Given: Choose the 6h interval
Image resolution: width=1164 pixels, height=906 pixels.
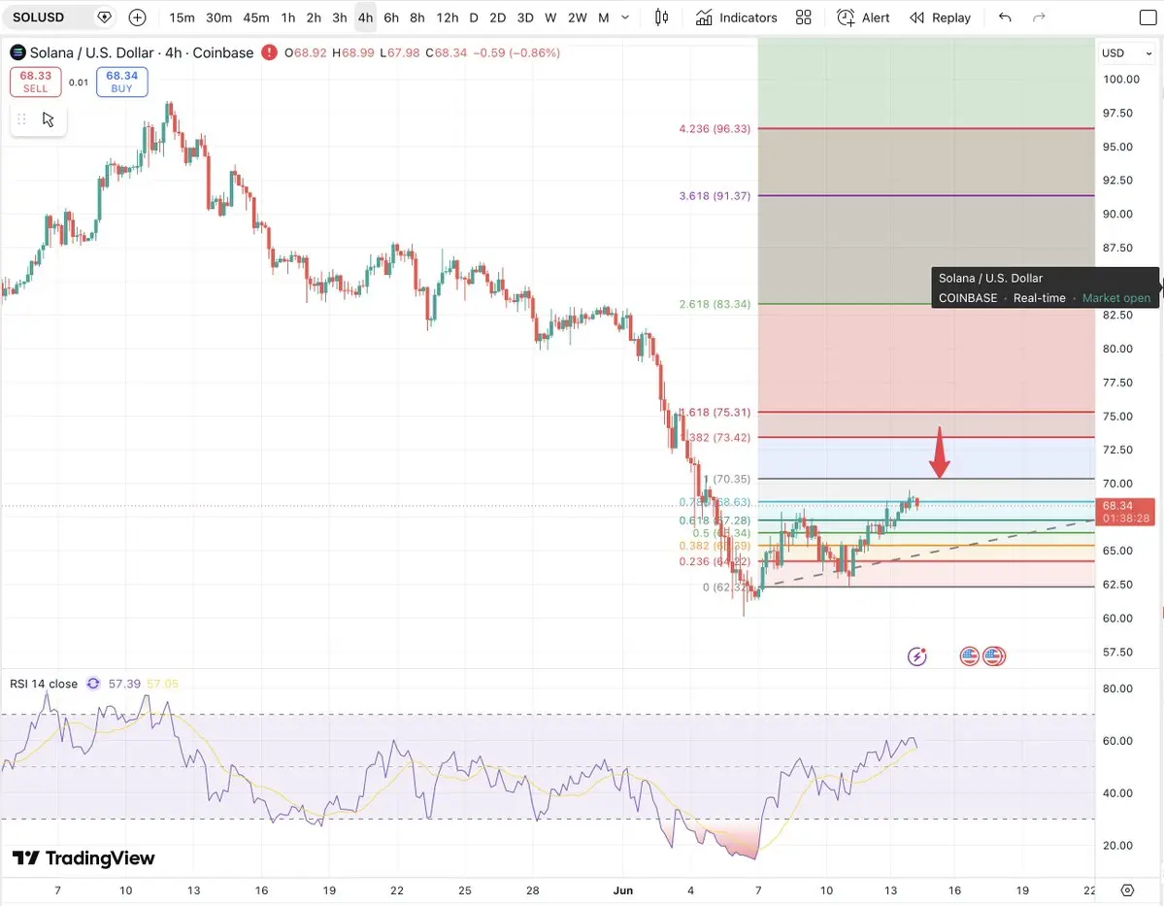Looking at the screenshot, I should tap(391, 17).
